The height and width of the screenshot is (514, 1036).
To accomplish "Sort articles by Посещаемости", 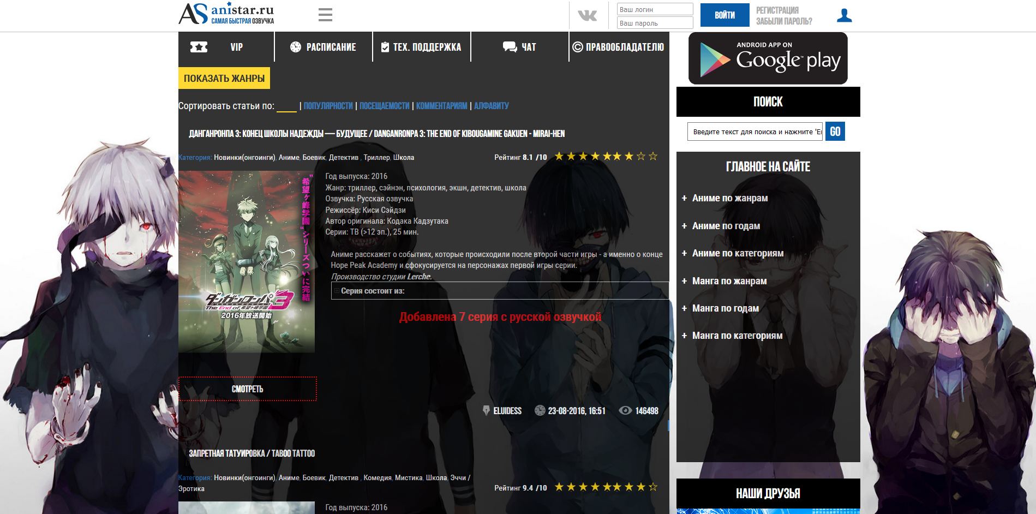I will (385, 106).
